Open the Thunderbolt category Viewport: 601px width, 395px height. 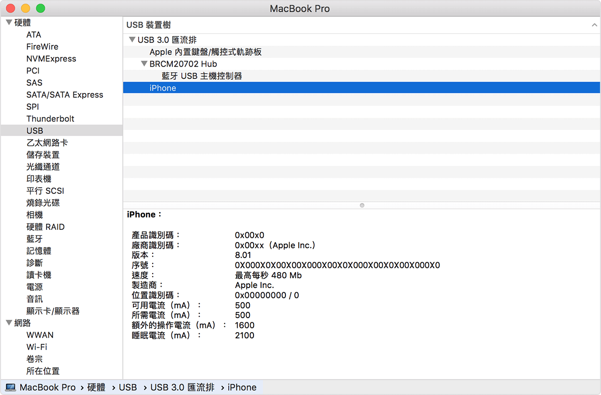point(50,119)
